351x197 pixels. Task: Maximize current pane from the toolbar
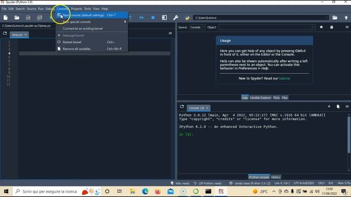point(165,18)
